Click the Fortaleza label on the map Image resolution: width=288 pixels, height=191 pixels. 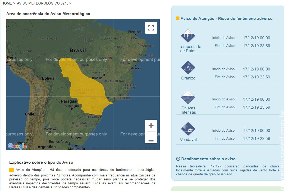[x=135, y=32]
